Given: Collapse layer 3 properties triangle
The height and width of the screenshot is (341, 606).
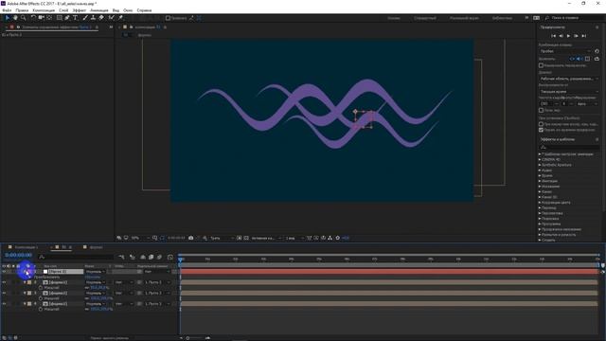Looking at the screenshot, I should click(x=25, y=293).
